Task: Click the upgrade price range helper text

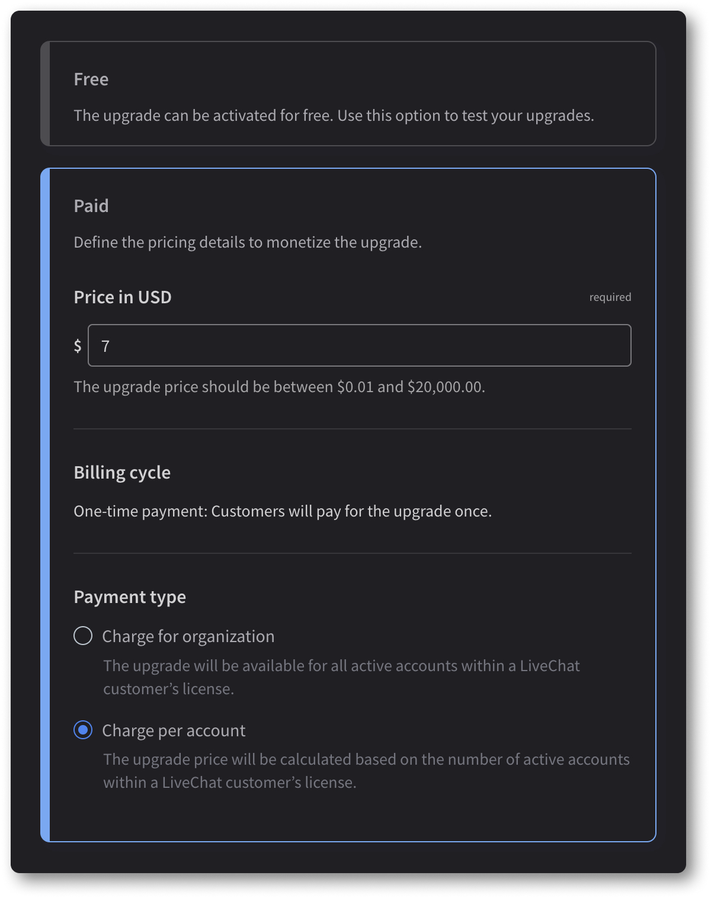Action: tap(278, 386)
